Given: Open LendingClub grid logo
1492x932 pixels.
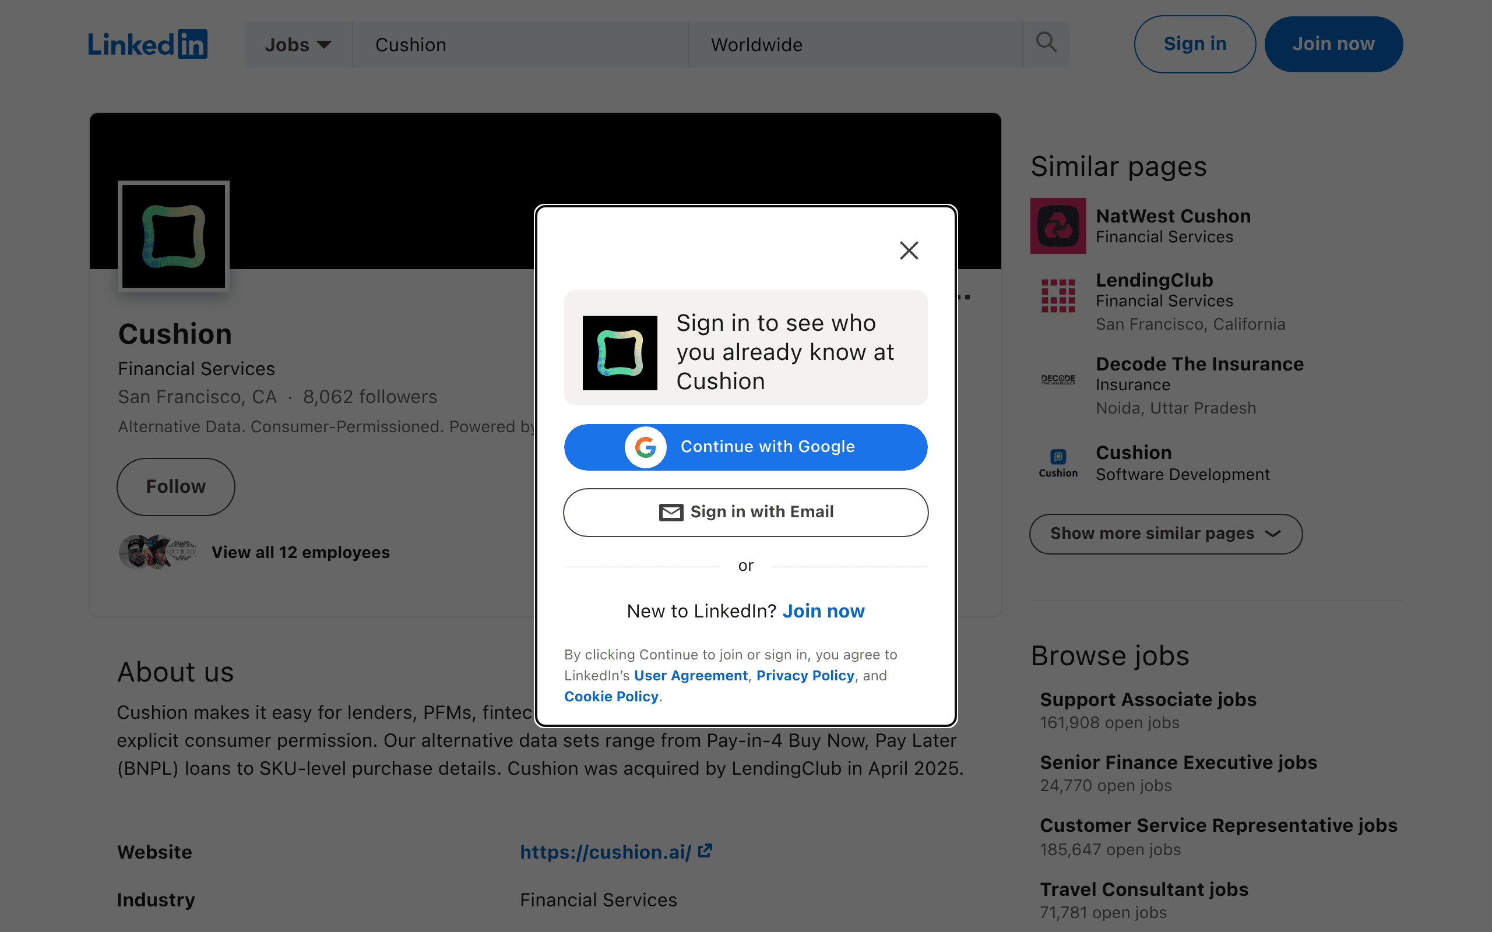Looking at the screenshot, I should (1058, 295).
